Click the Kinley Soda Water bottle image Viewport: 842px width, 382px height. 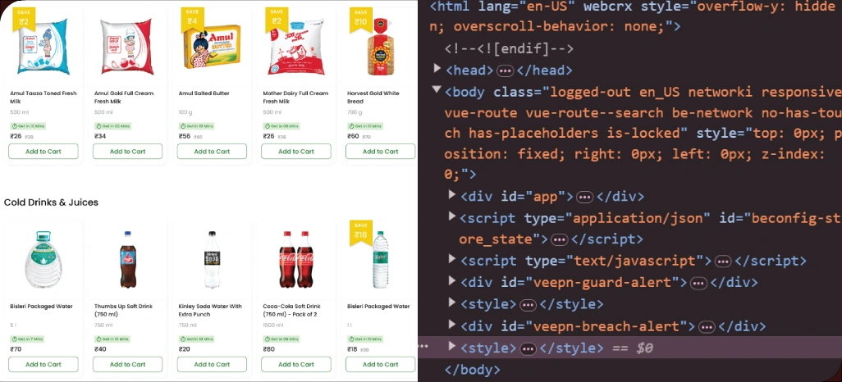(x=212, y=259)
